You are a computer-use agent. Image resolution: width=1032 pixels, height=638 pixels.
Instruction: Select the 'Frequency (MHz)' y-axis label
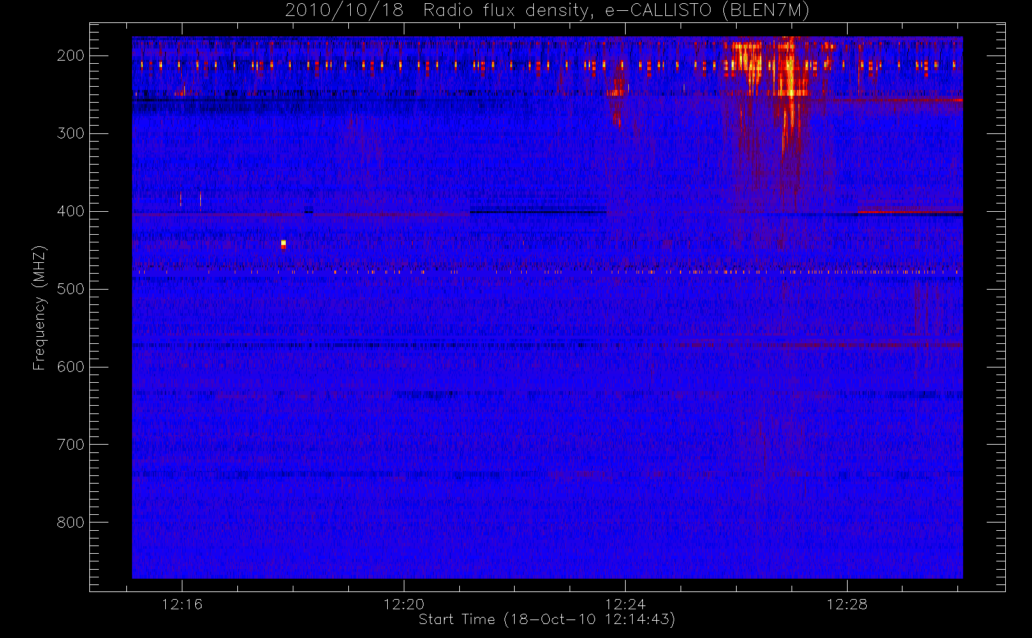click(40, 308)
